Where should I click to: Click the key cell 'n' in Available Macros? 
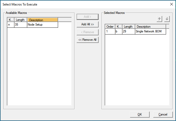coord(11,25)
